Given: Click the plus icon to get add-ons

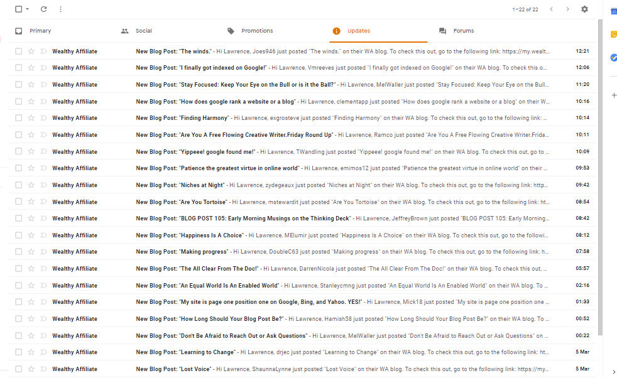Looking at the screenshot, I should tap(614, 95).
